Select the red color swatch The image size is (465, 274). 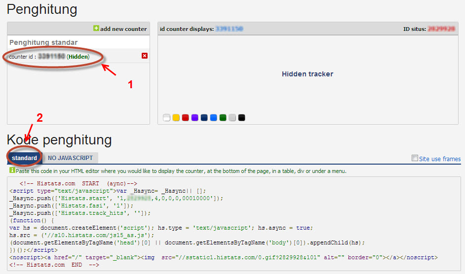[185, 118]
